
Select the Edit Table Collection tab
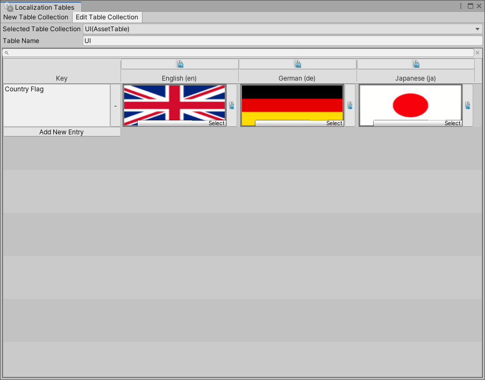106,17
